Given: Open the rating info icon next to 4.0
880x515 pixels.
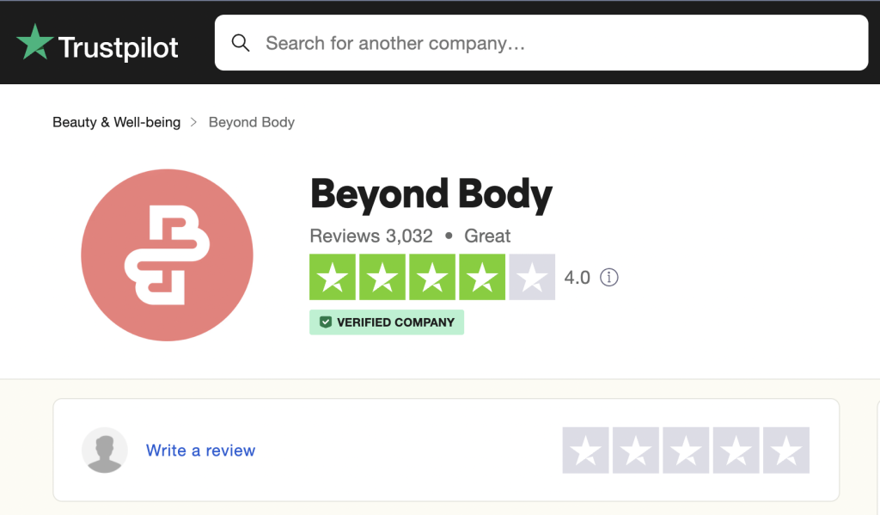Looking at the screenshot, I should click(x=609, y=278).
